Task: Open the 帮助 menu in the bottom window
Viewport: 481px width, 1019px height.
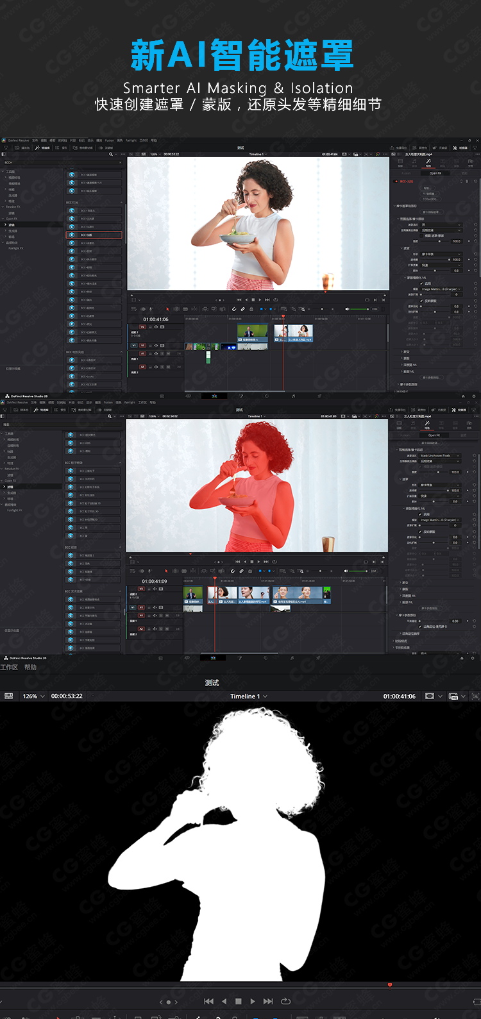Action: click(30, 668)
